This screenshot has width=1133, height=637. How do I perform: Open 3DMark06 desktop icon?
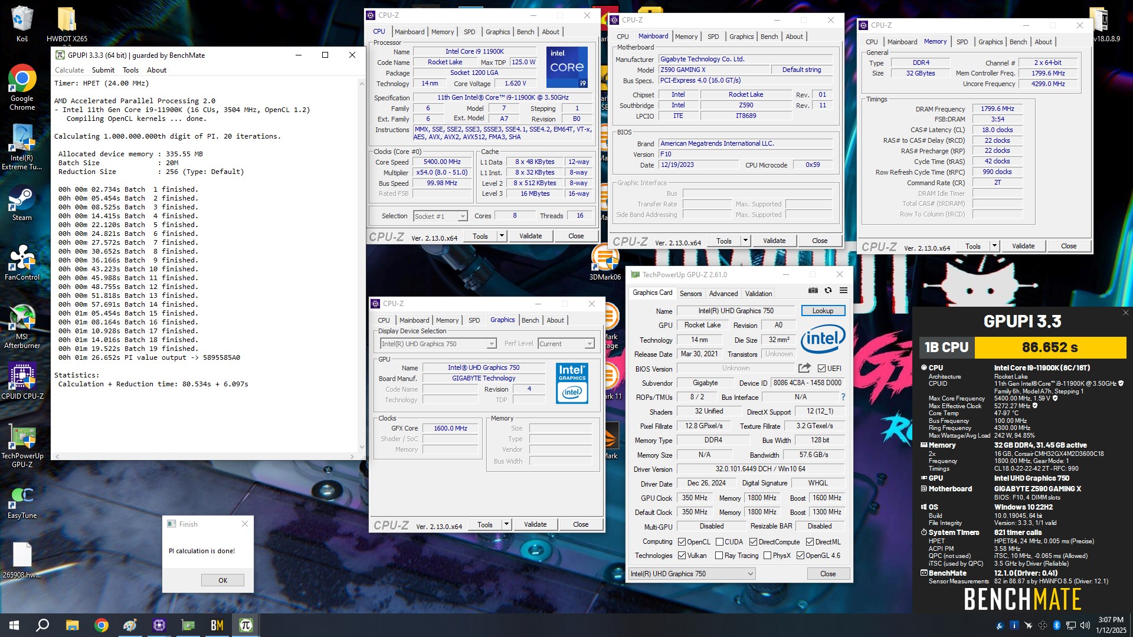tap(605, 262)
